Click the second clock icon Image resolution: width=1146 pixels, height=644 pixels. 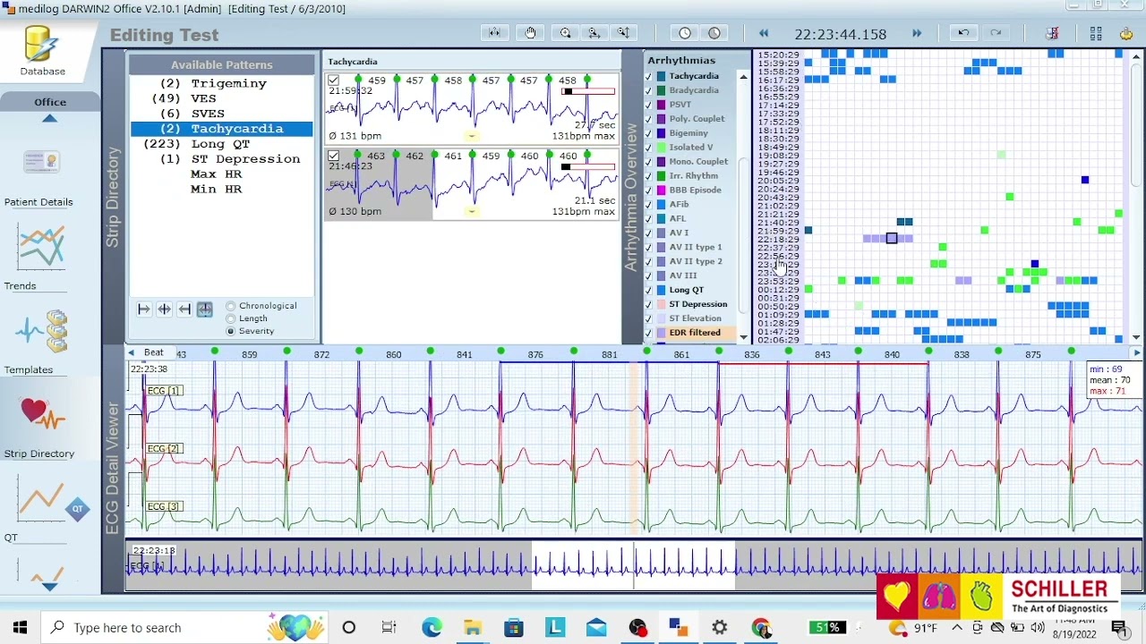pos(714,33)
